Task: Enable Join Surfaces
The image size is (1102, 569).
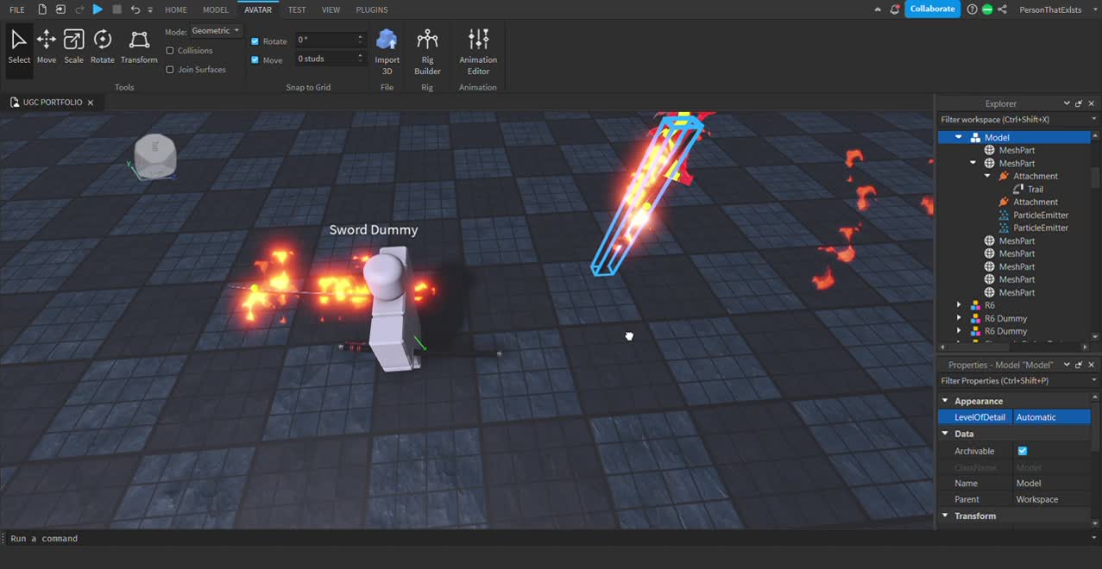Action: pos(169,69)
